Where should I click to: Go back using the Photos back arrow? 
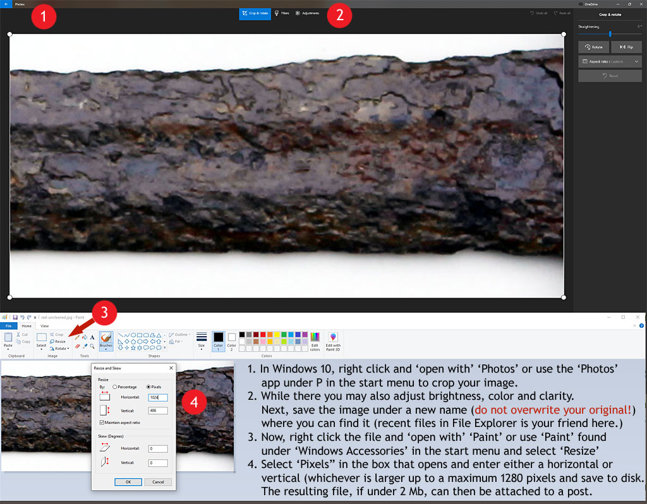pyautogui.click(x=6, y=4)
